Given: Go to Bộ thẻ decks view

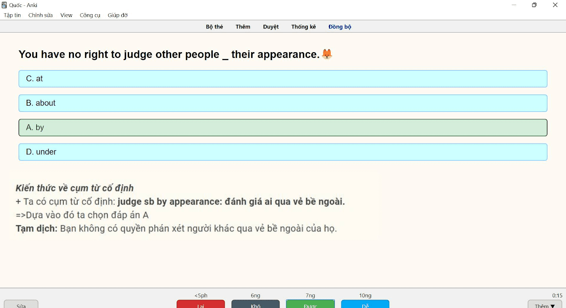Looking at the screenshot, I should 214,27.
